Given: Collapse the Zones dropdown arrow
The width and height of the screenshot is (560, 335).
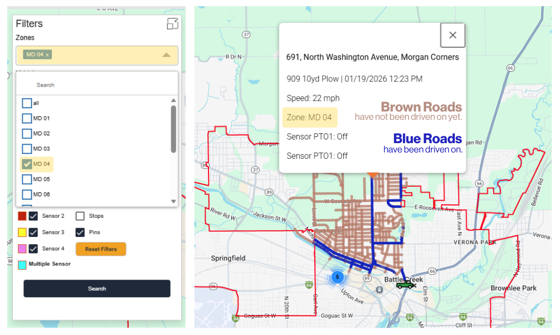Looking at the screenshot, I should [x=166, y=55].
